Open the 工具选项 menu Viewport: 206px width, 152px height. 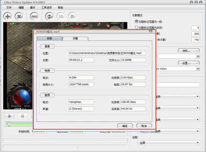47,8
